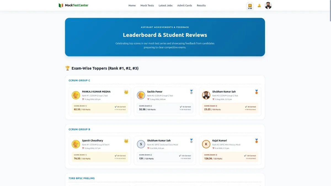The width and height of the screenshot is (331, 186).
Task: Click Sparsh Choudhary's avatar
Action: click(76, 144)
